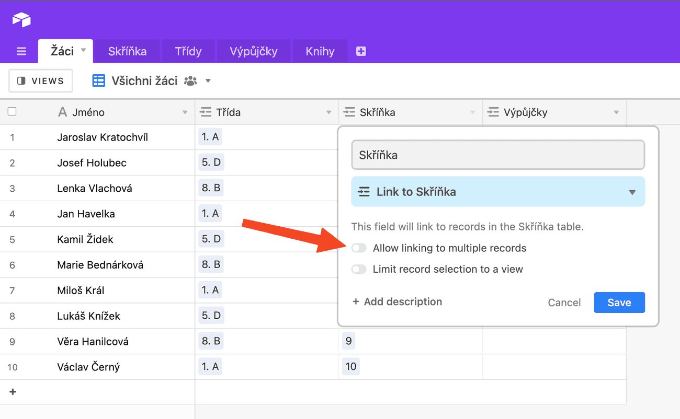This screenshot has height=419, width=680.
Task: Toggle the select-all rows checkbox
Action: coord(12,111)
